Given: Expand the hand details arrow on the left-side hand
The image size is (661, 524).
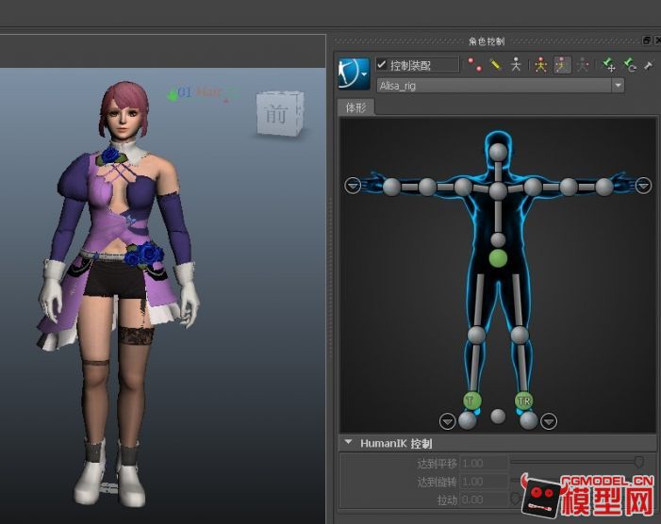Looking at the screenshot, I should [x=353, y=186].
